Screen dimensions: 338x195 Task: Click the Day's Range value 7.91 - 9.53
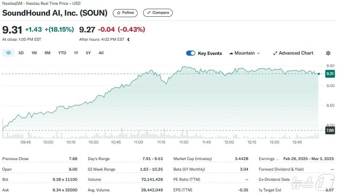tap(153, 159)
